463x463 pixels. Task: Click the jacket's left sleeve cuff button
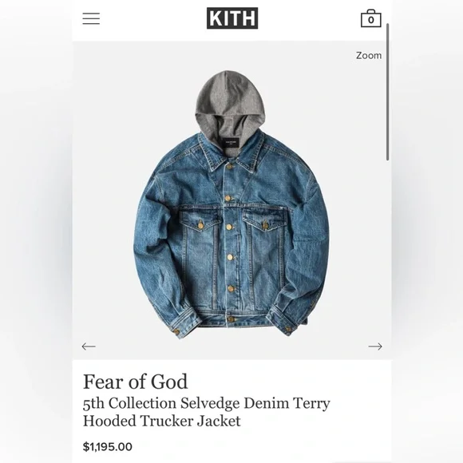point(177,332)
